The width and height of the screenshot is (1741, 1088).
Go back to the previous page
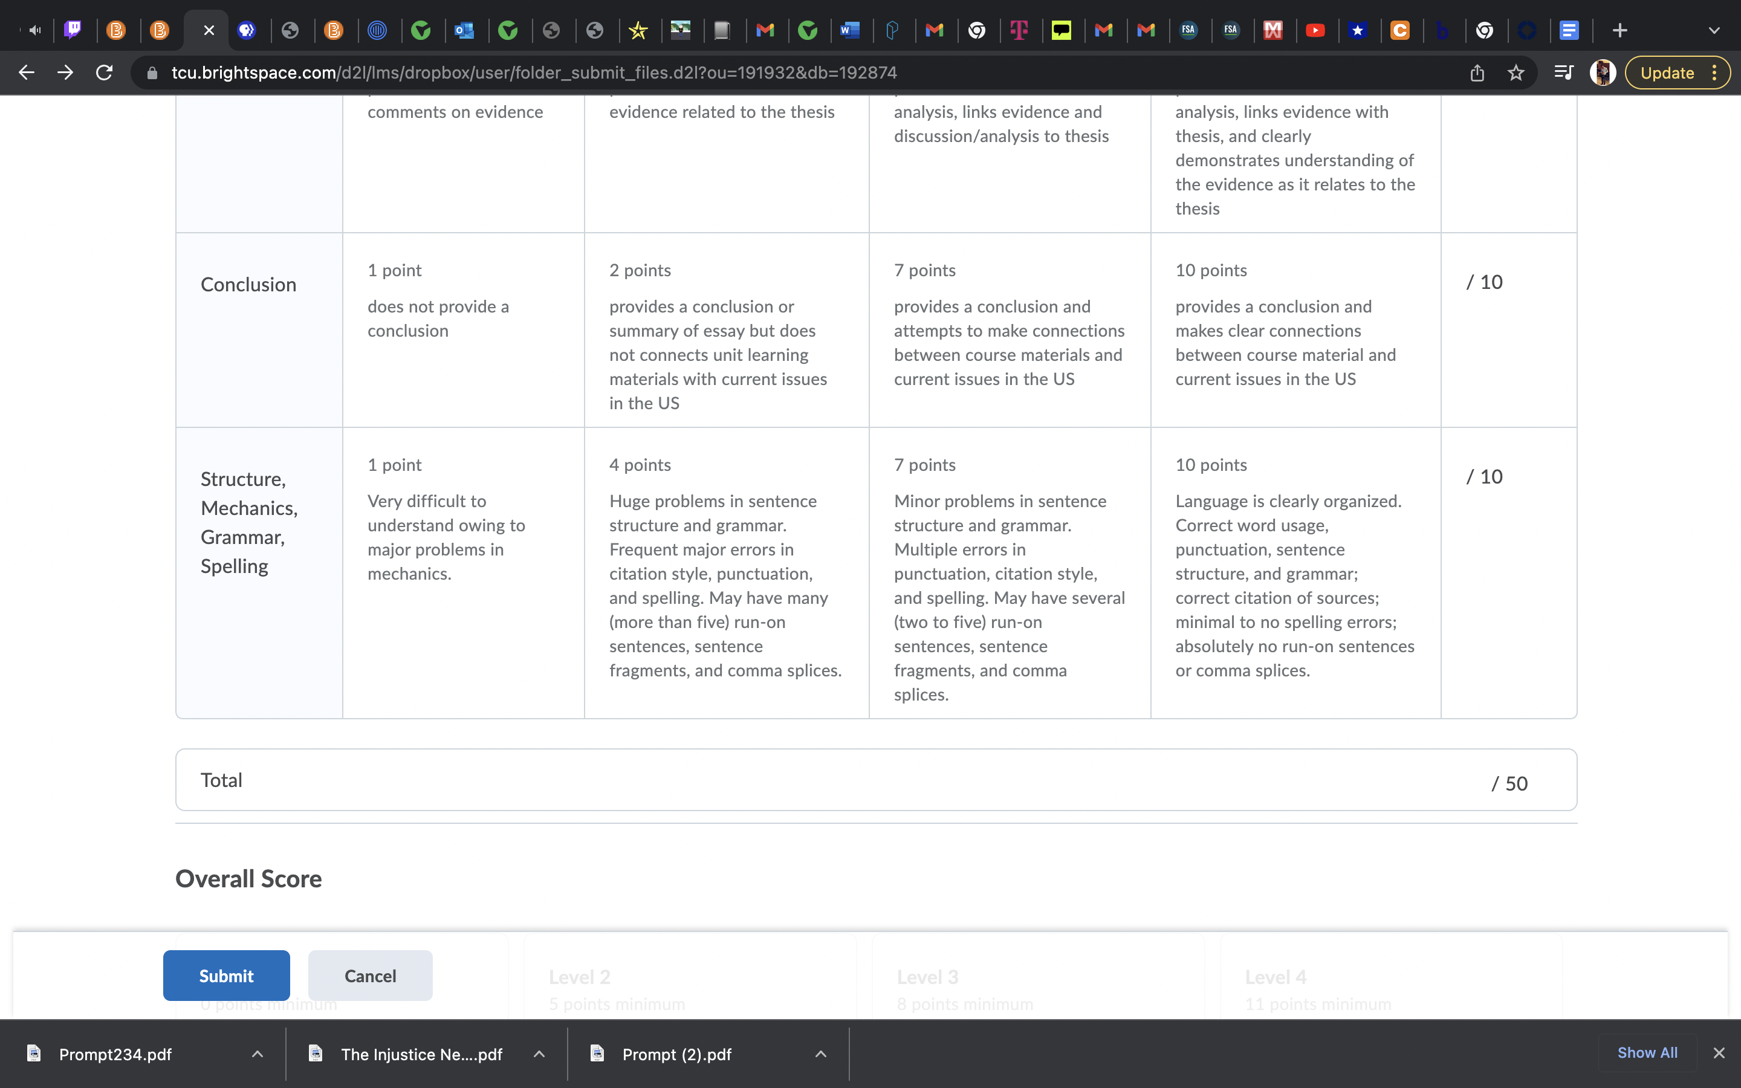pyautogui.click(x=27, y=73)
